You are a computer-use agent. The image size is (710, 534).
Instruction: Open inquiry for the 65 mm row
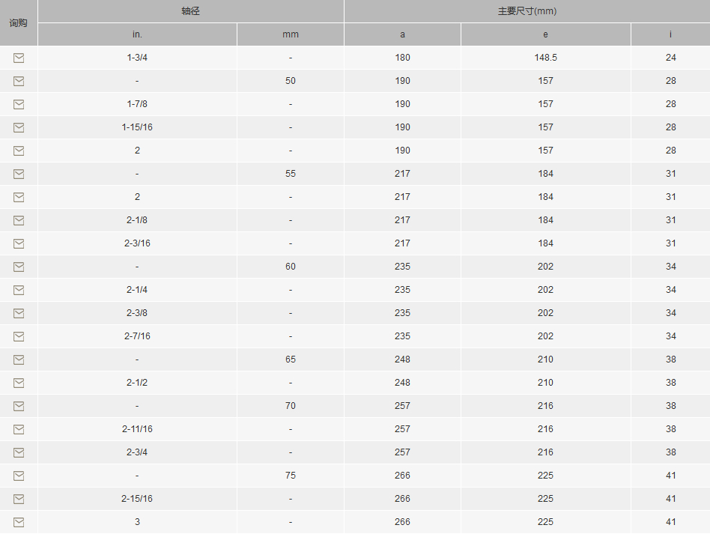pyautogui.click(x=19, y=359)
